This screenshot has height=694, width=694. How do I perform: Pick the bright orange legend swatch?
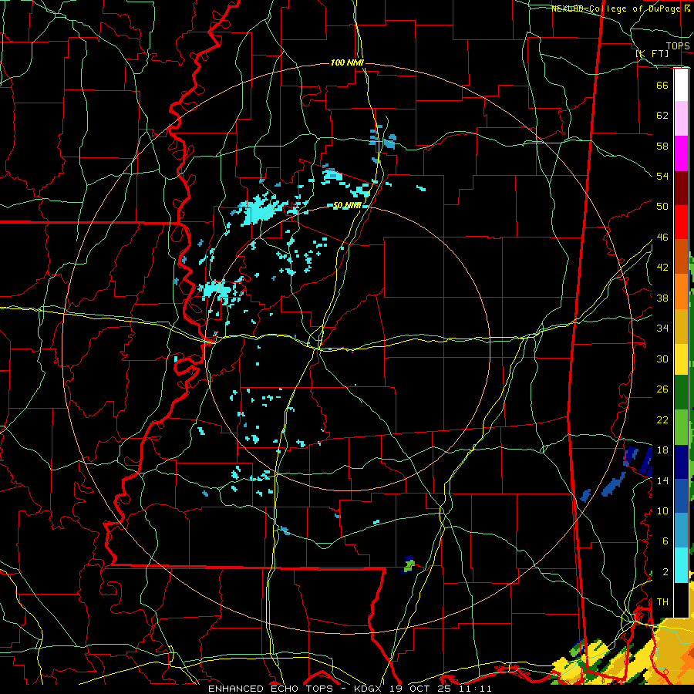coord(681,291)
